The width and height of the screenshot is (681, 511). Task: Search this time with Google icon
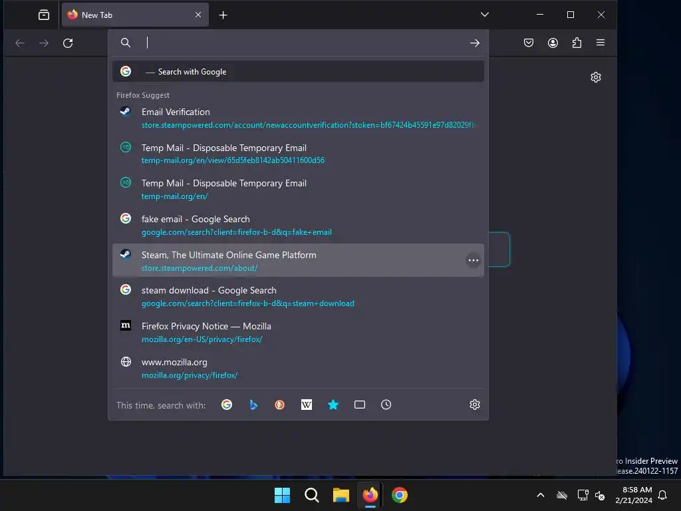click(x=227, y=405)
